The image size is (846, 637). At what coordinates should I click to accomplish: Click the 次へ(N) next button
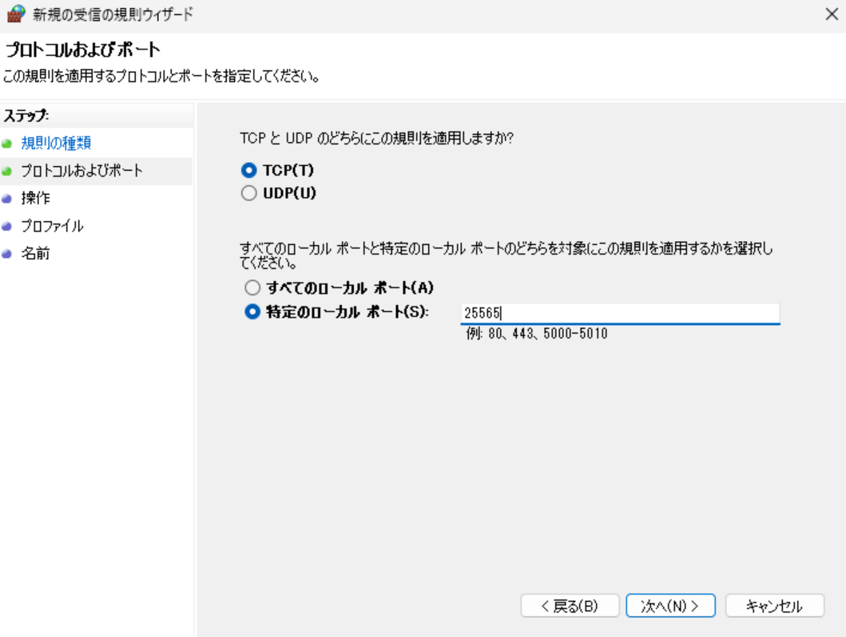pyautogui.click(x=670, y=606)
